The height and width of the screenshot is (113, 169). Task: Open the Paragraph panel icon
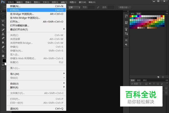126,45
